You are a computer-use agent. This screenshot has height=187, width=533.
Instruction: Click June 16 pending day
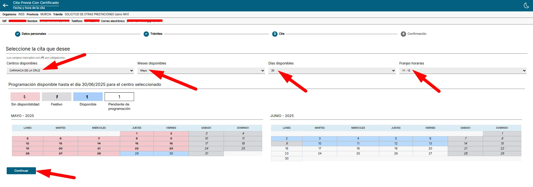tap(287, 149)
